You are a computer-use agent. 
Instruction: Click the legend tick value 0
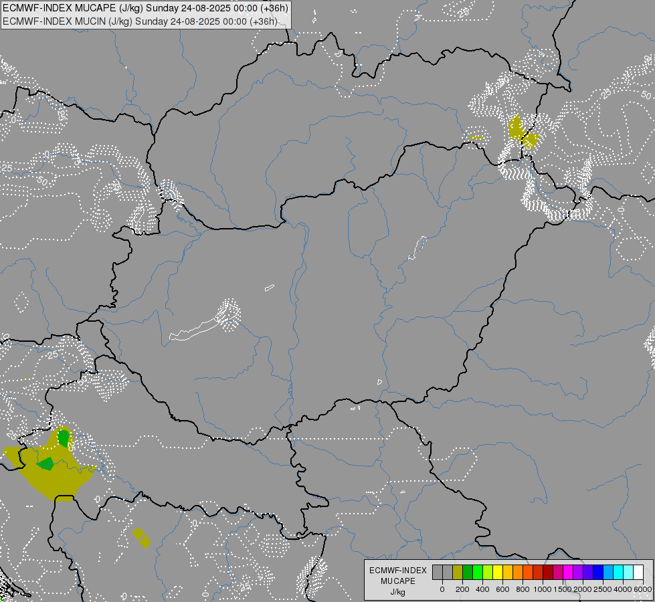point(442,589)
